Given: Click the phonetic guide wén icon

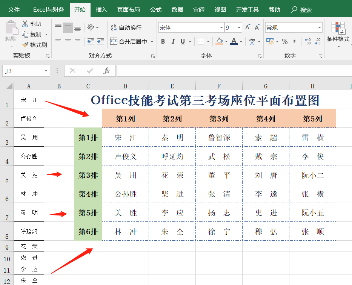Looking at the screenshot, I should coord(252,41).
